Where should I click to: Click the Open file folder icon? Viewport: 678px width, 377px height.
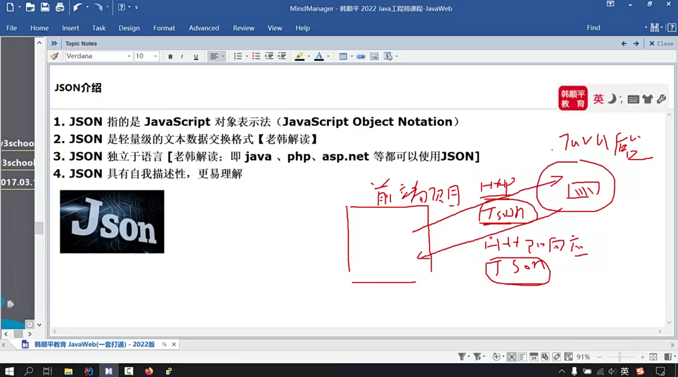pos(30,7)
